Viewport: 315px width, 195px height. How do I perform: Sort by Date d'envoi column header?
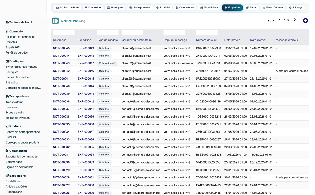[258, 40]
